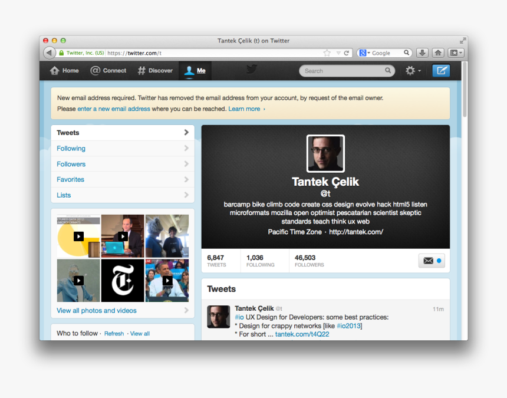Play the yellow pie chart video thumbnail
Viewport: 507px width, 398px height.
click(78, 236)
